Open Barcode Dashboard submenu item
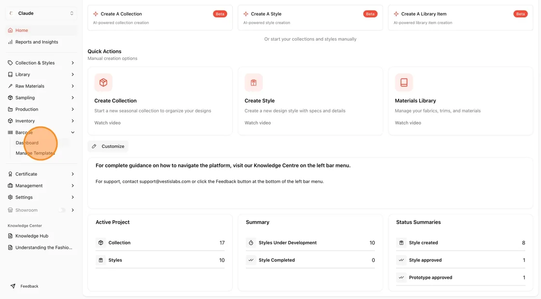 coord(42,143)
